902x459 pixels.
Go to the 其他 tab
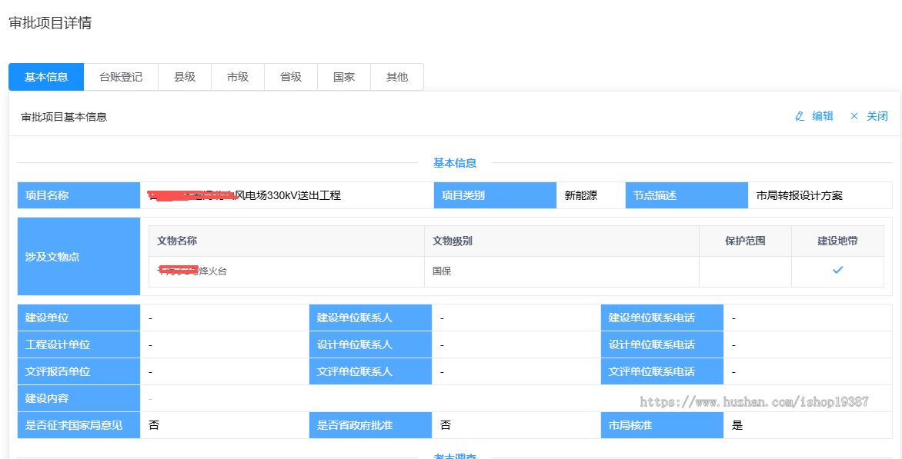tap(397, 77)
